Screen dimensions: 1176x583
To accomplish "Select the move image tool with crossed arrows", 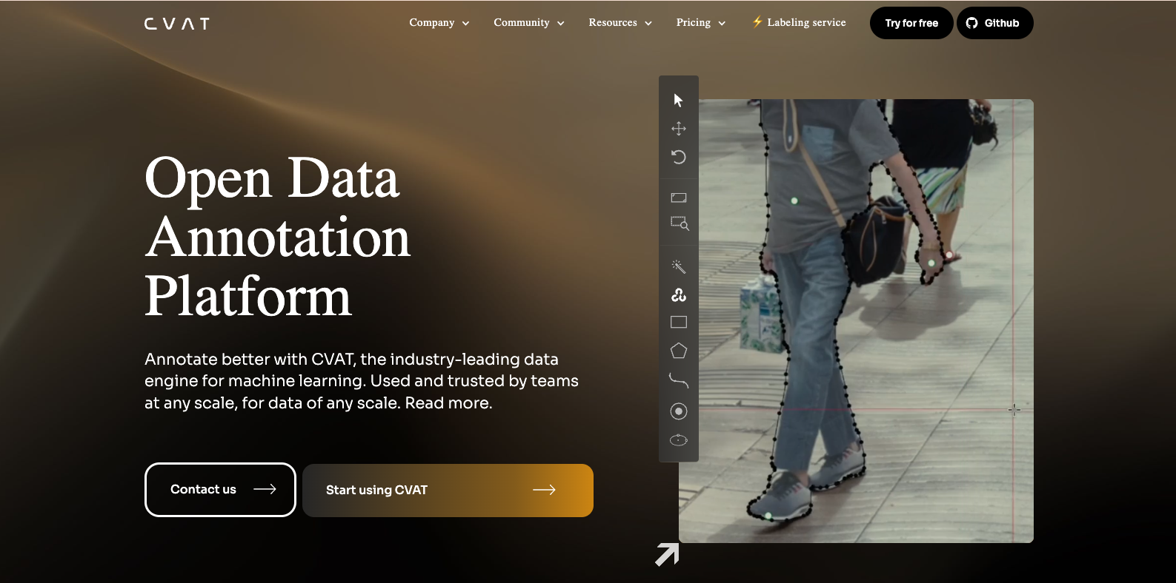I will [679, 129].
